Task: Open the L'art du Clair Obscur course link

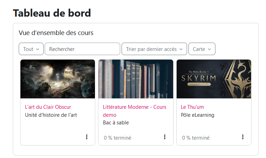Action: 48,107
